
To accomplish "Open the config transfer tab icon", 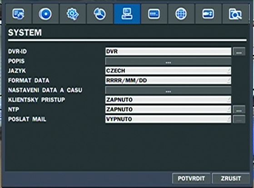I will point(208,14).
